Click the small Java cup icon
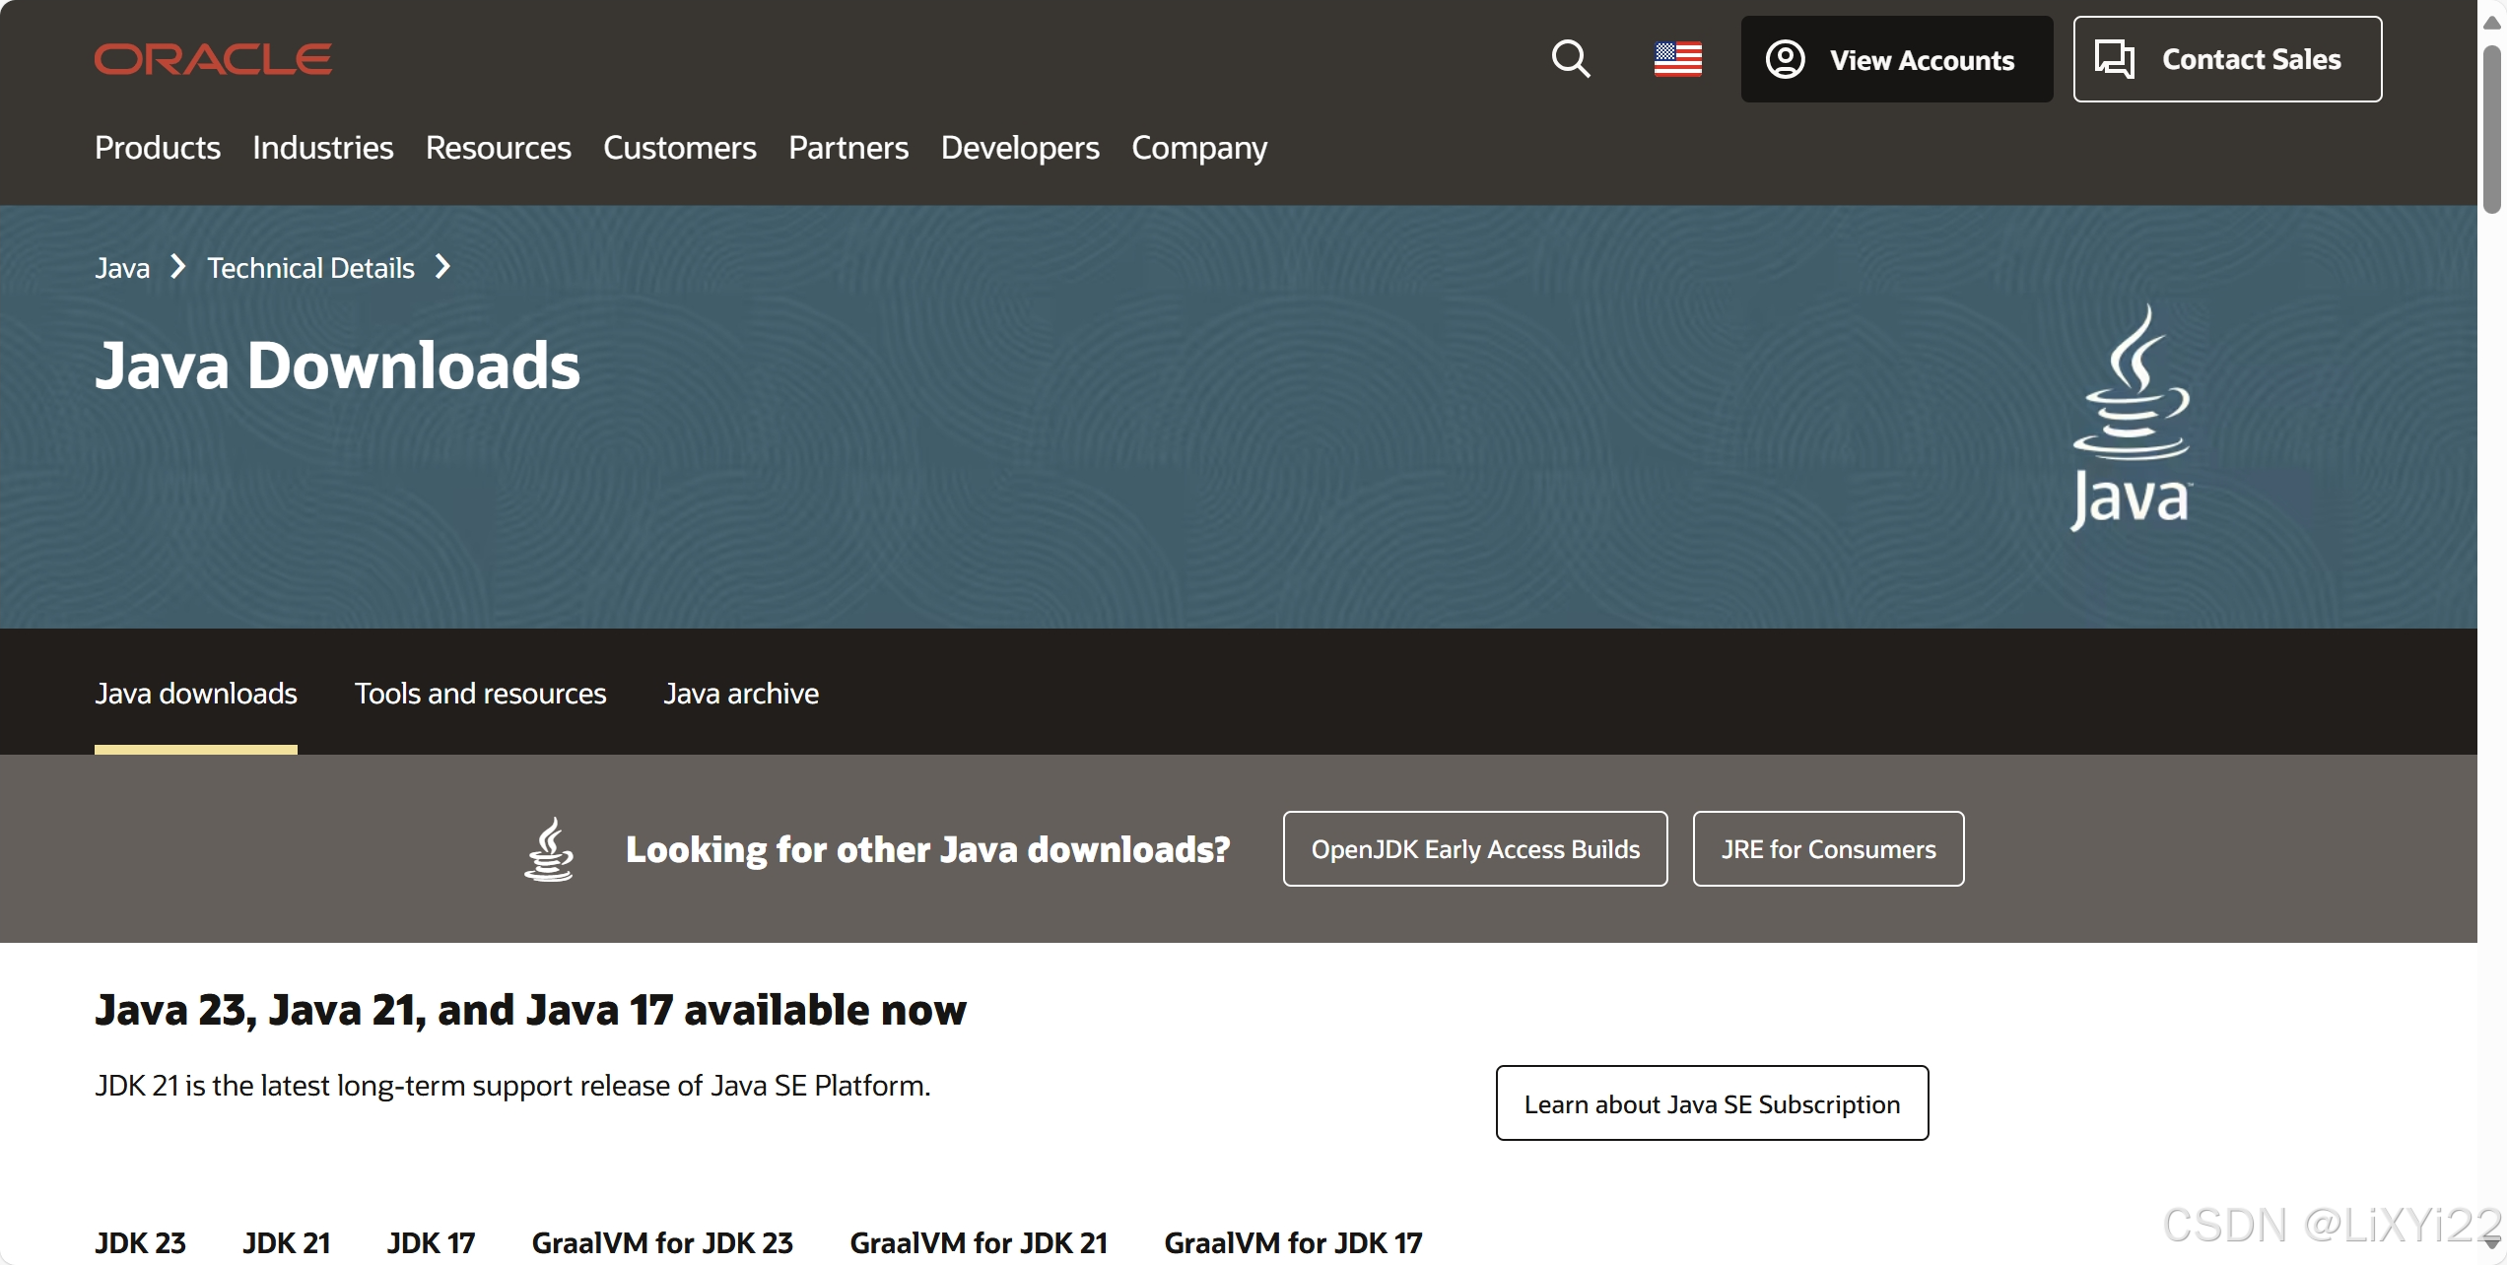The width and height of the screenshot is (2507, 1265). pyautogui.click(x=549, y=849)
